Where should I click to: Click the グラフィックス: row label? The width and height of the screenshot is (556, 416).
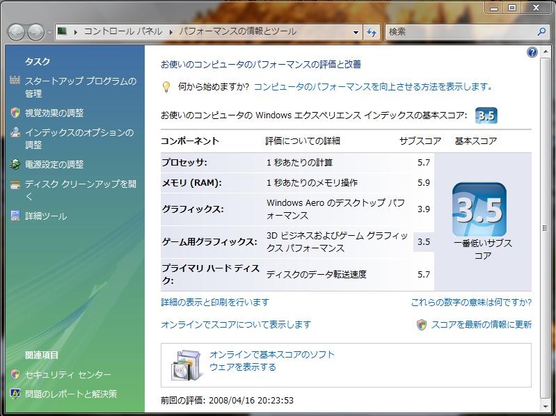193,209
